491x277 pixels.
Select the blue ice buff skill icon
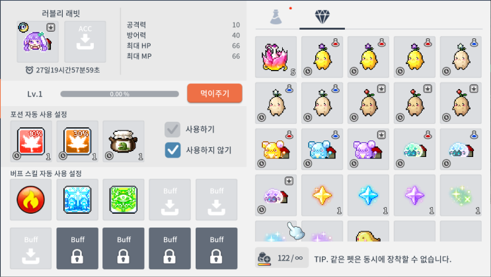click(x=77, y=200)
